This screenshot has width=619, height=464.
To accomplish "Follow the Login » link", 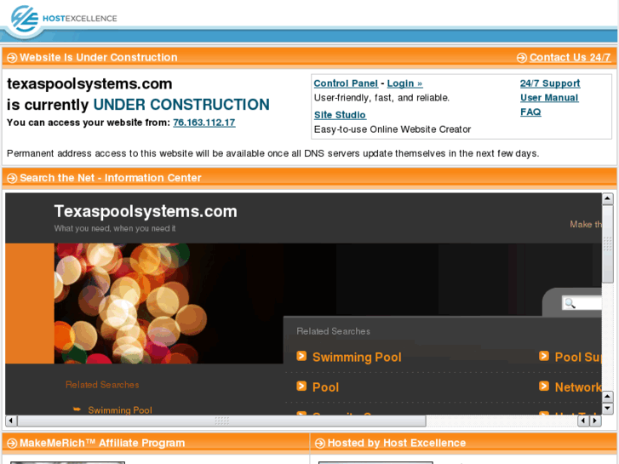I will [x=404, y=83].
